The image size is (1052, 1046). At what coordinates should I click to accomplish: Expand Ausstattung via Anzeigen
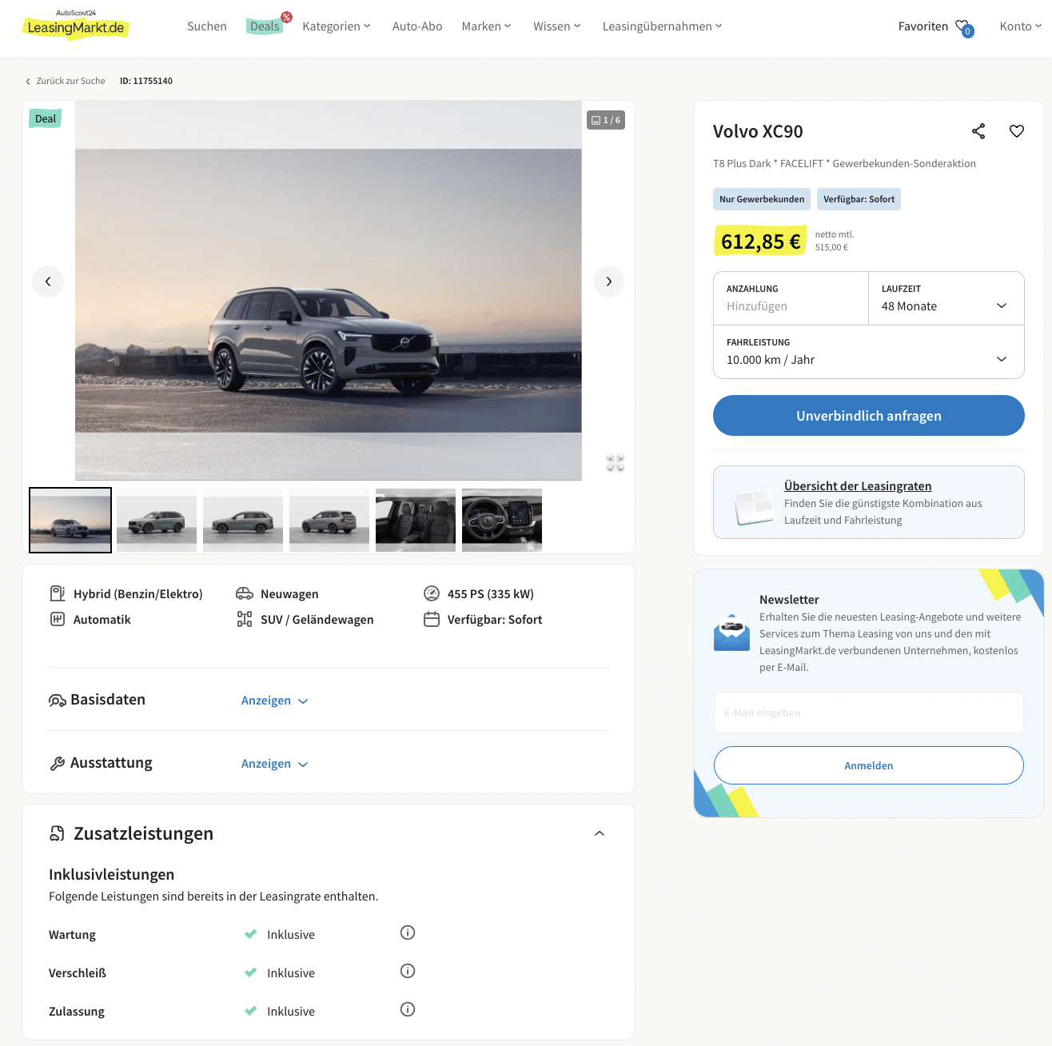(274, 764)
